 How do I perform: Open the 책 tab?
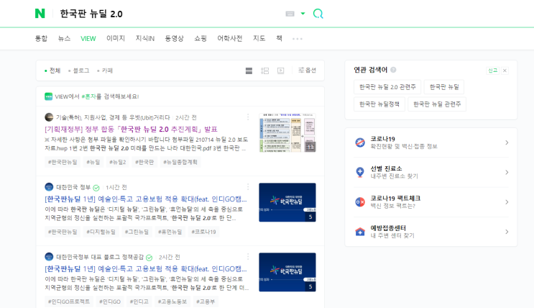click(279, 38)
